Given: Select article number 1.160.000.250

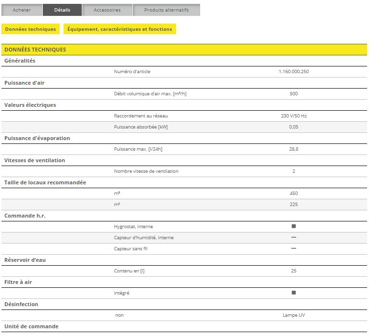Looking at the screenshot, I should (x=293, y=72).
